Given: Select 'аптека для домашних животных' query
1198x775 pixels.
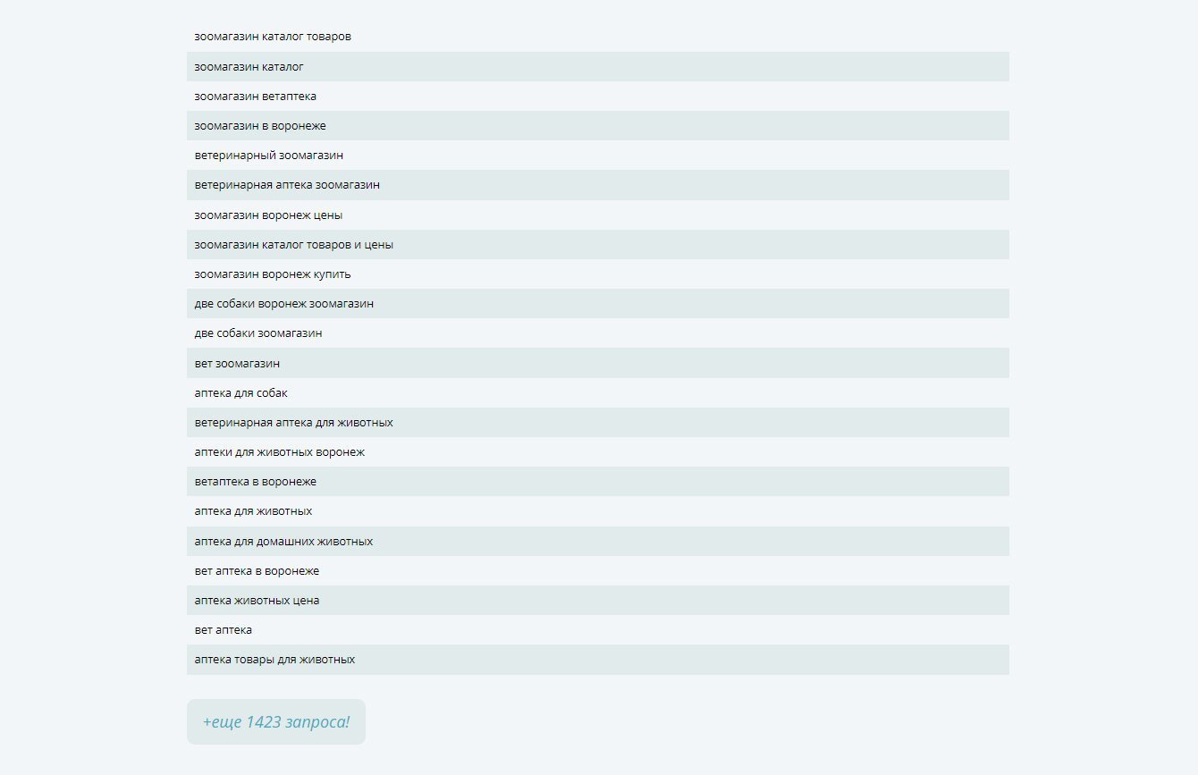Looking at the screenshot, I should (x=598, y=541).
